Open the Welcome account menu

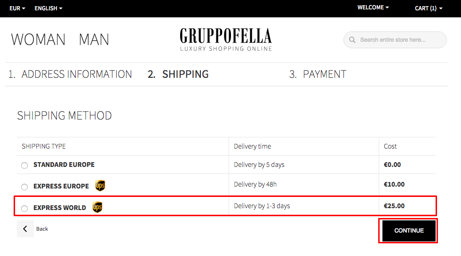point(373,8)
